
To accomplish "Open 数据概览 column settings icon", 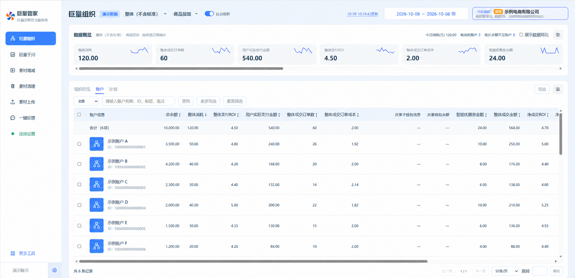I will point(558,35).
